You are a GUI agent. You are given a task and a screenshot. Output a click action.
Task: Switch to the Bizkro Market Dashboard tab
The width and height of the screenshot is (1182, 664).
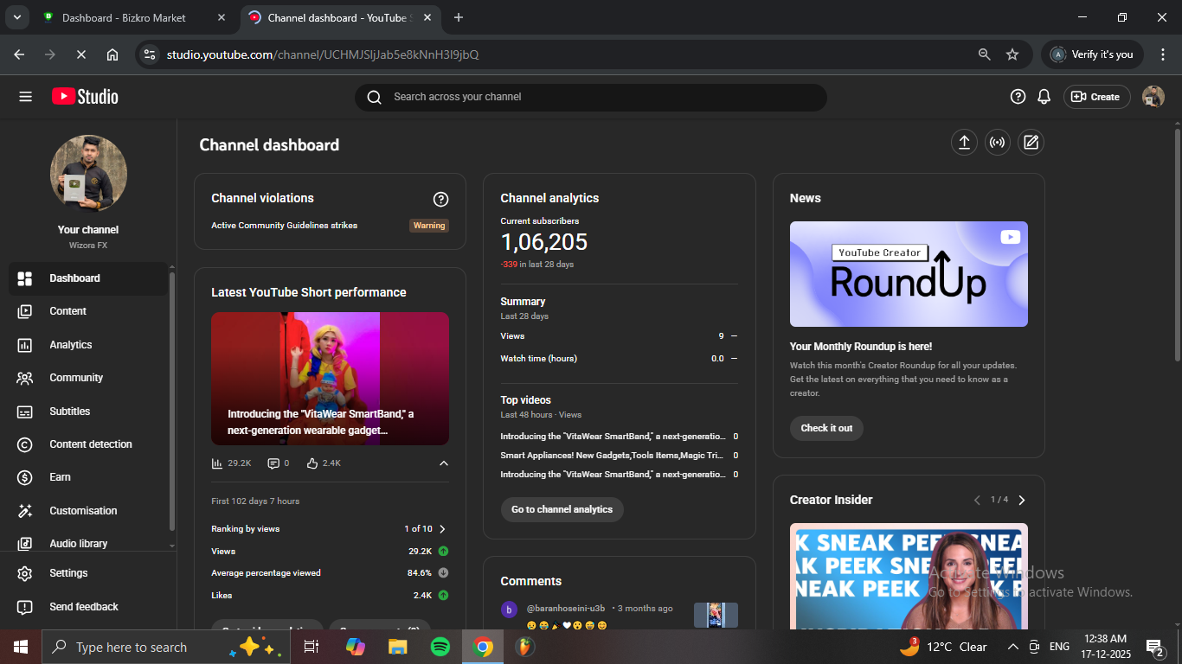click(124, 17)
